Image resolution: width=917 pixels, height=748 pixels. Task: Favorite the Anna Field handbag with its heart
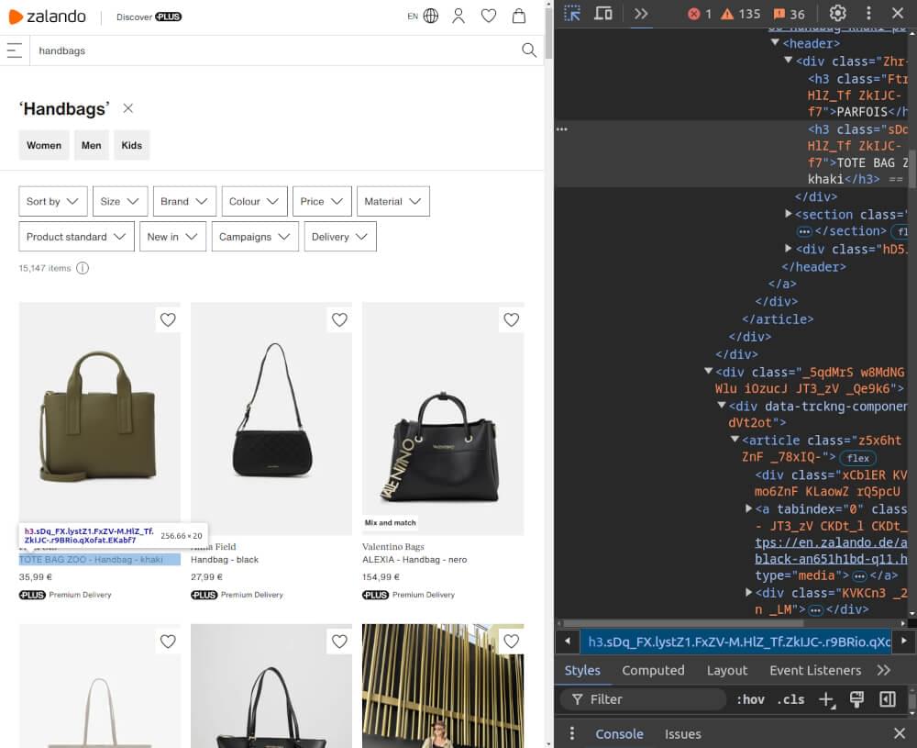pyautogui.click(x=339, y=319)
